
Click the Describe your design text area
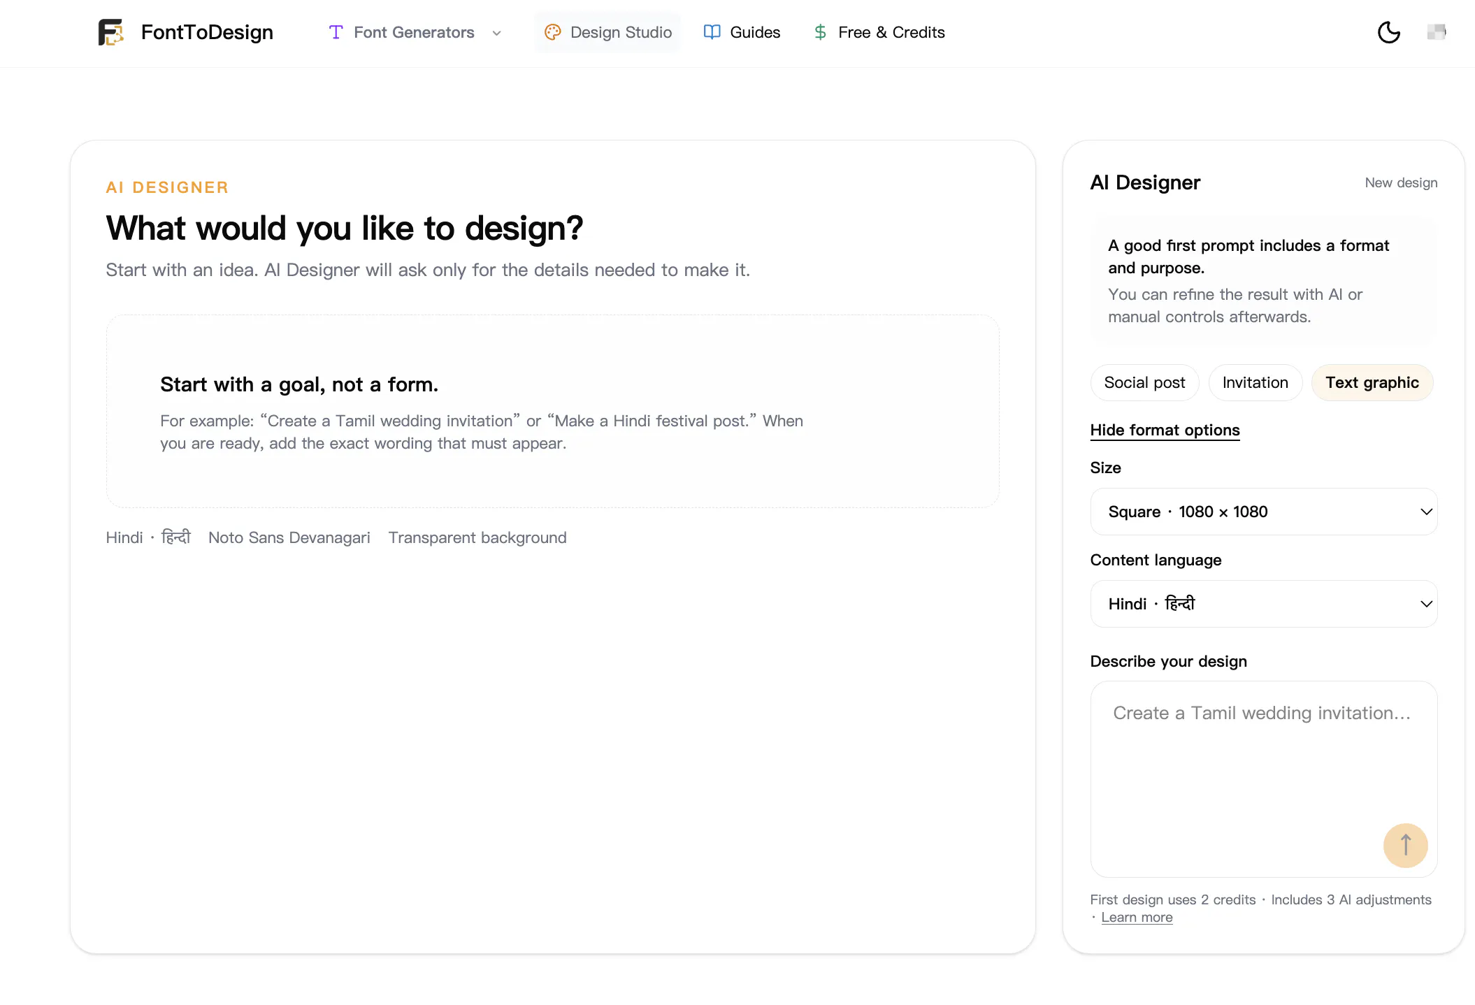[x=1263, y=779]
